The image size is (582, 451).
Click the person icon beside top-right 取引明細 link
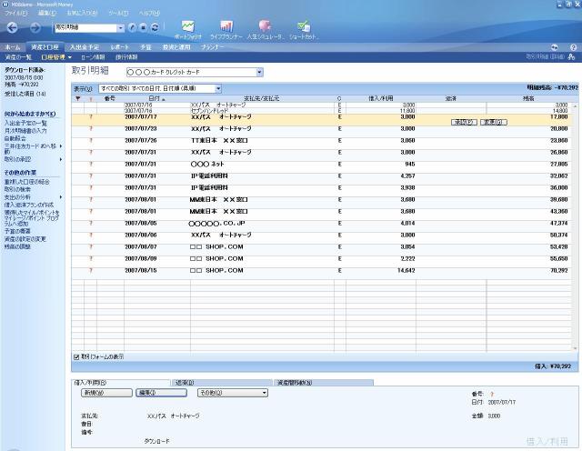[572, 56]
